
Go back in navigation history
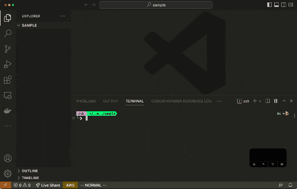pos(86,5)
